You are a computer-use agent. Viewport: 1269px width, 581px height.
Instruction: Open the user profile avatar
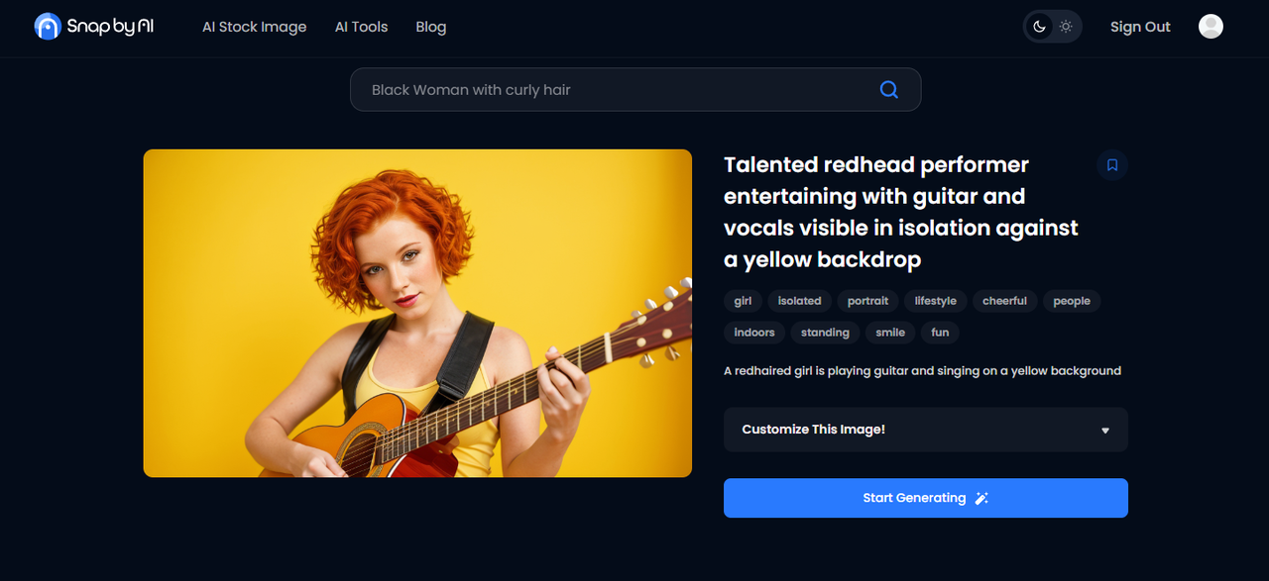(1211, 27)
